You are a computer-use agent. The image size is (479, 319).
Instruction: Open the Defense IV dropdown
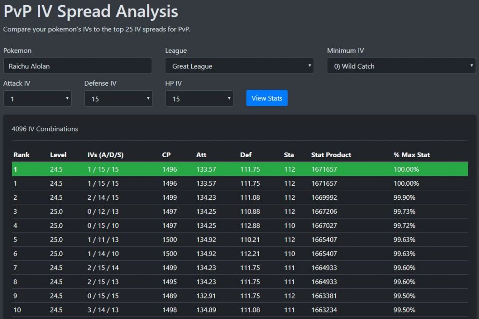(118, 99)
